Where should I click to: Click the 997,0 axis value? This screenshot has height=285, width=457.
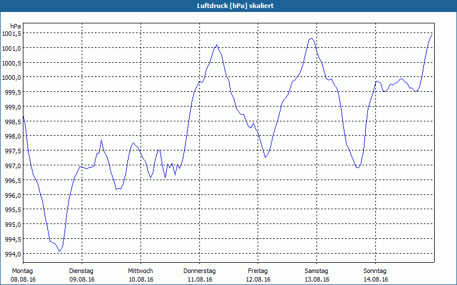pos(13,166)
